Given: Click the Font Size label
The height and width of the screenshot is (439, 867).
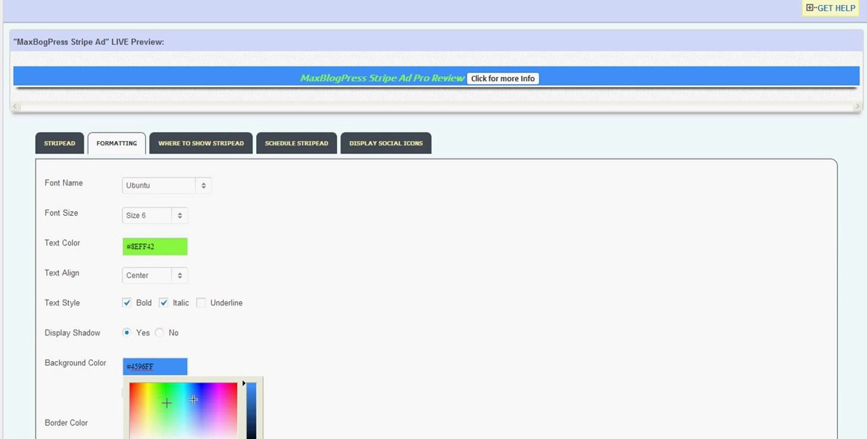Looking at the screenshot, I should (61, 213).
